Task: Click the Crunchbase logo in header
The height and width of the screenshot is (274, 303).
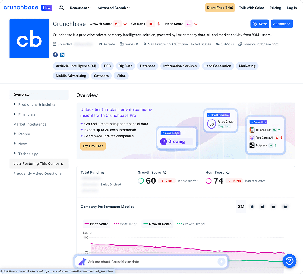Action: pos(21,7)
